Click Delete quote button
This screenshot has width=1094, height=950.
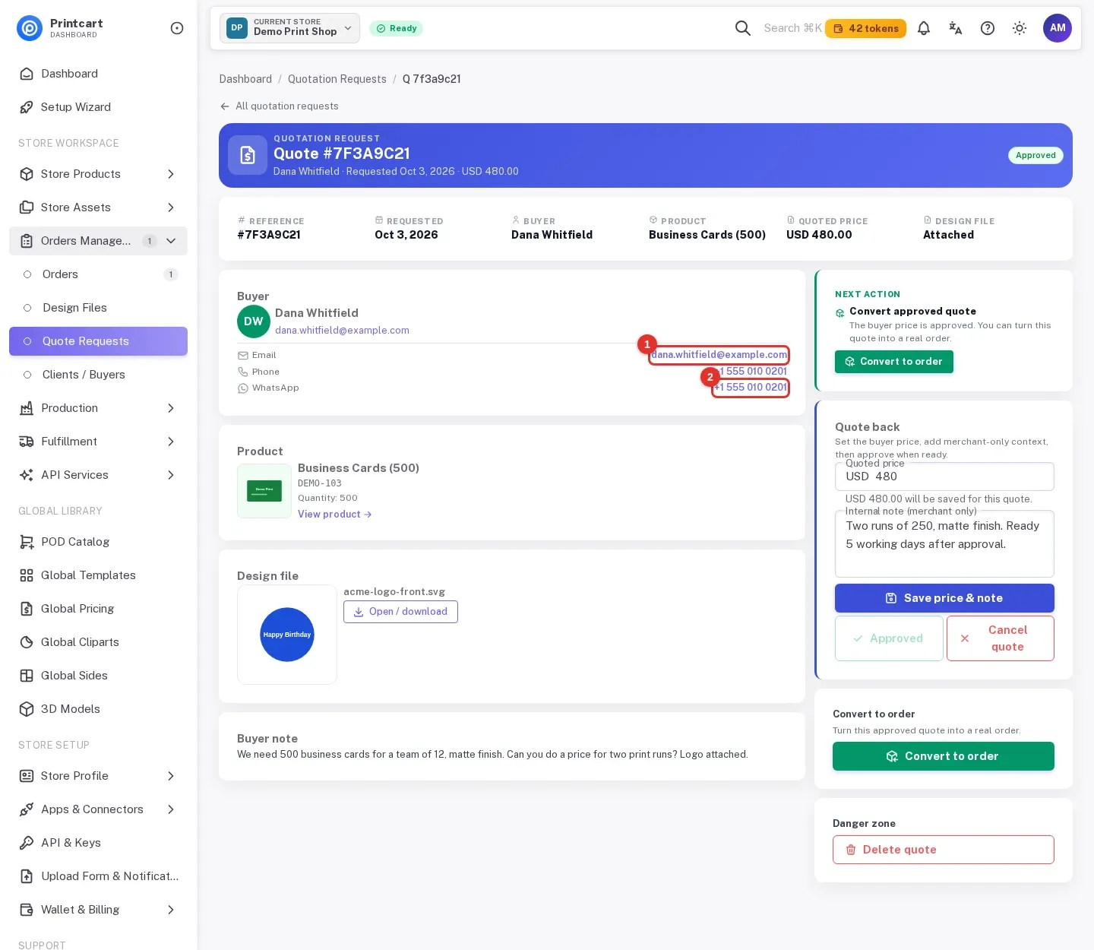(x=943, y=850)
